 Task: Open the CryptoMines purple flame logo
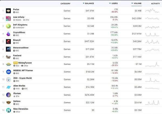8,34
